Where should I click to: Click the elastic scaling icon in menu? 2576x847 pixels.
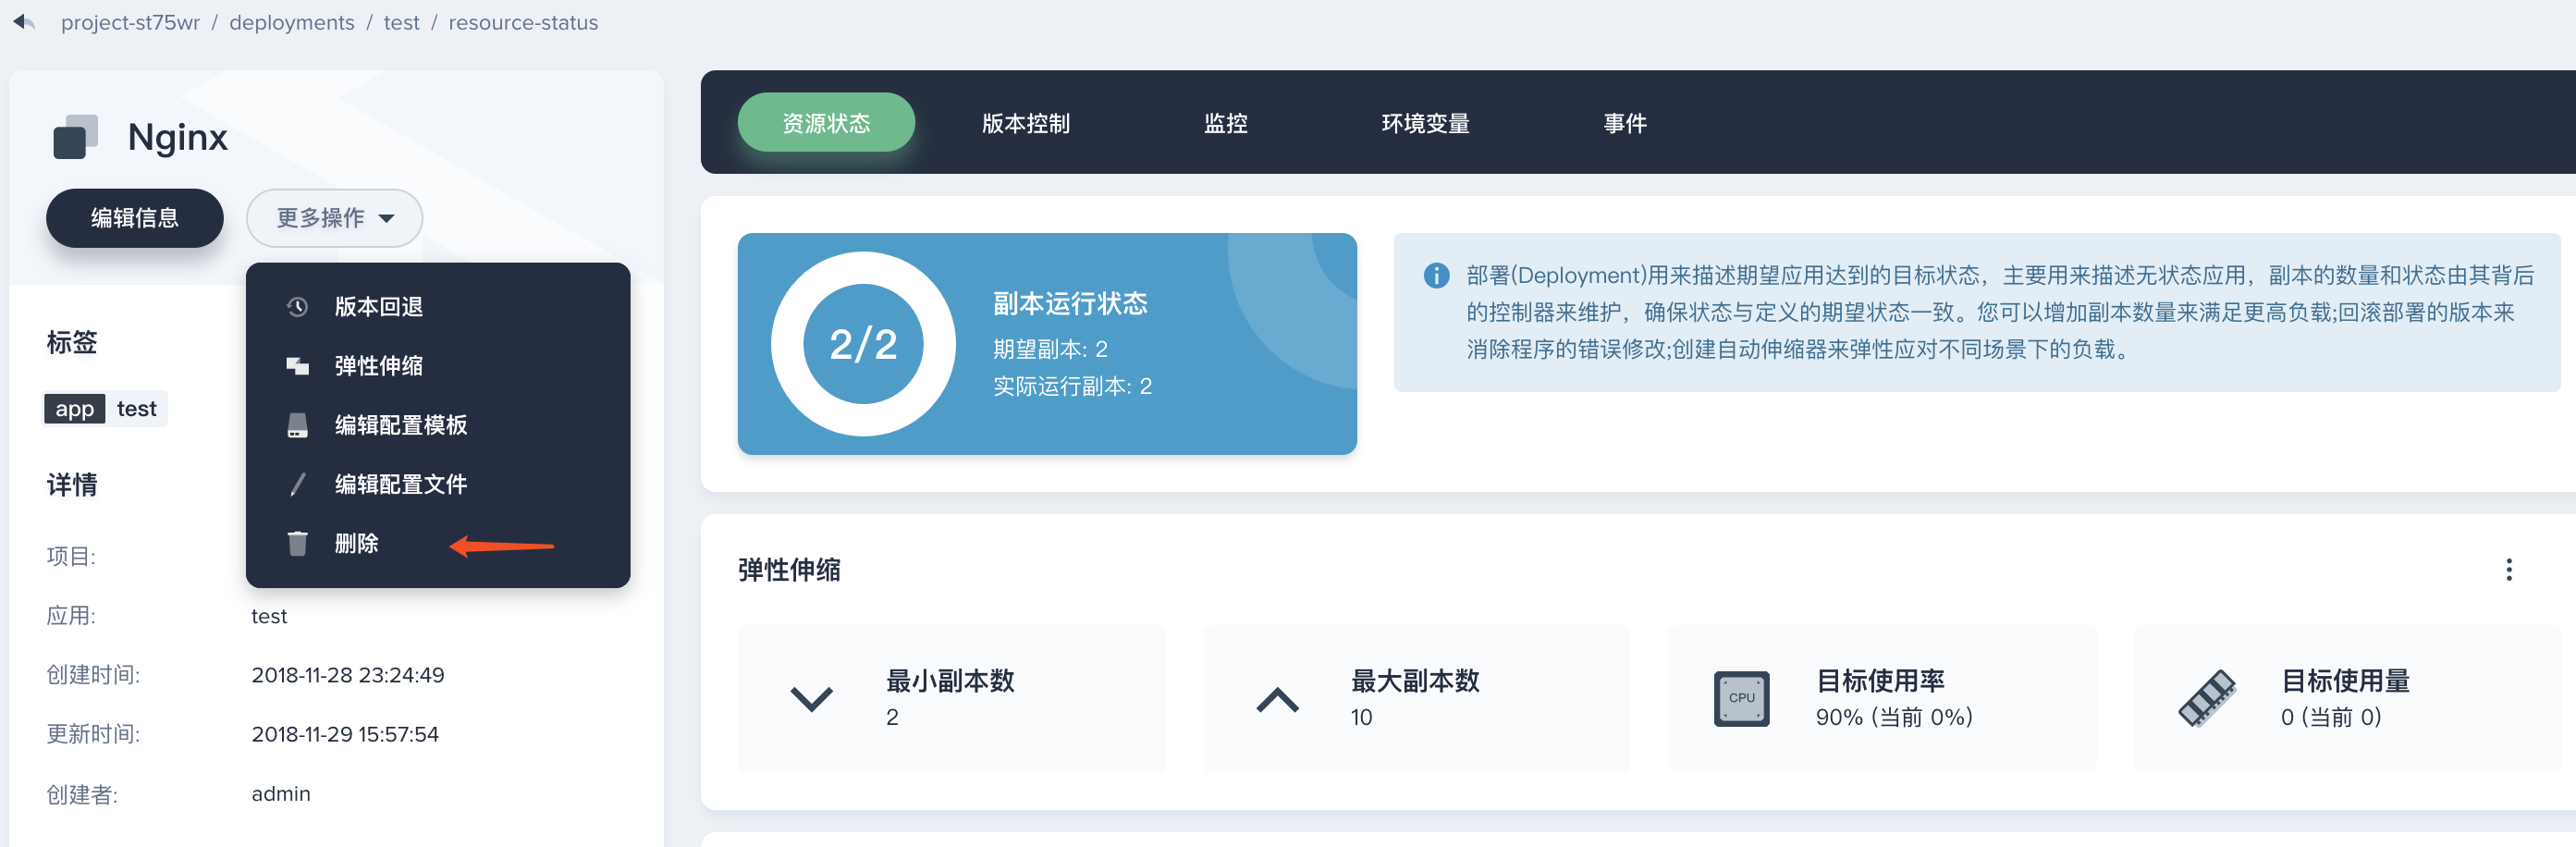click(x=297, y=366)
